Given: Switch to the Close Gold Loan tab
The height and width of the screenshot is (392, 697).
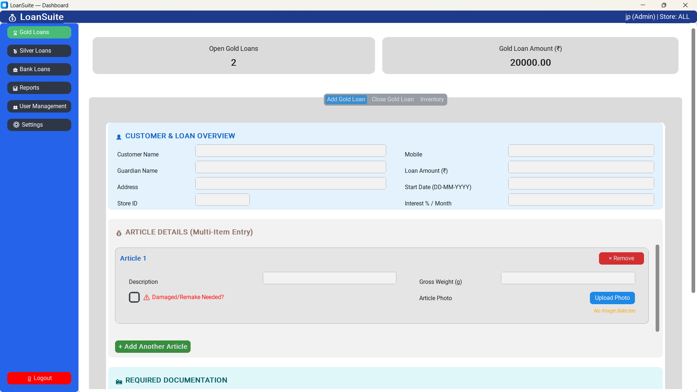Looking at the screenshot, I should (392, 99).
